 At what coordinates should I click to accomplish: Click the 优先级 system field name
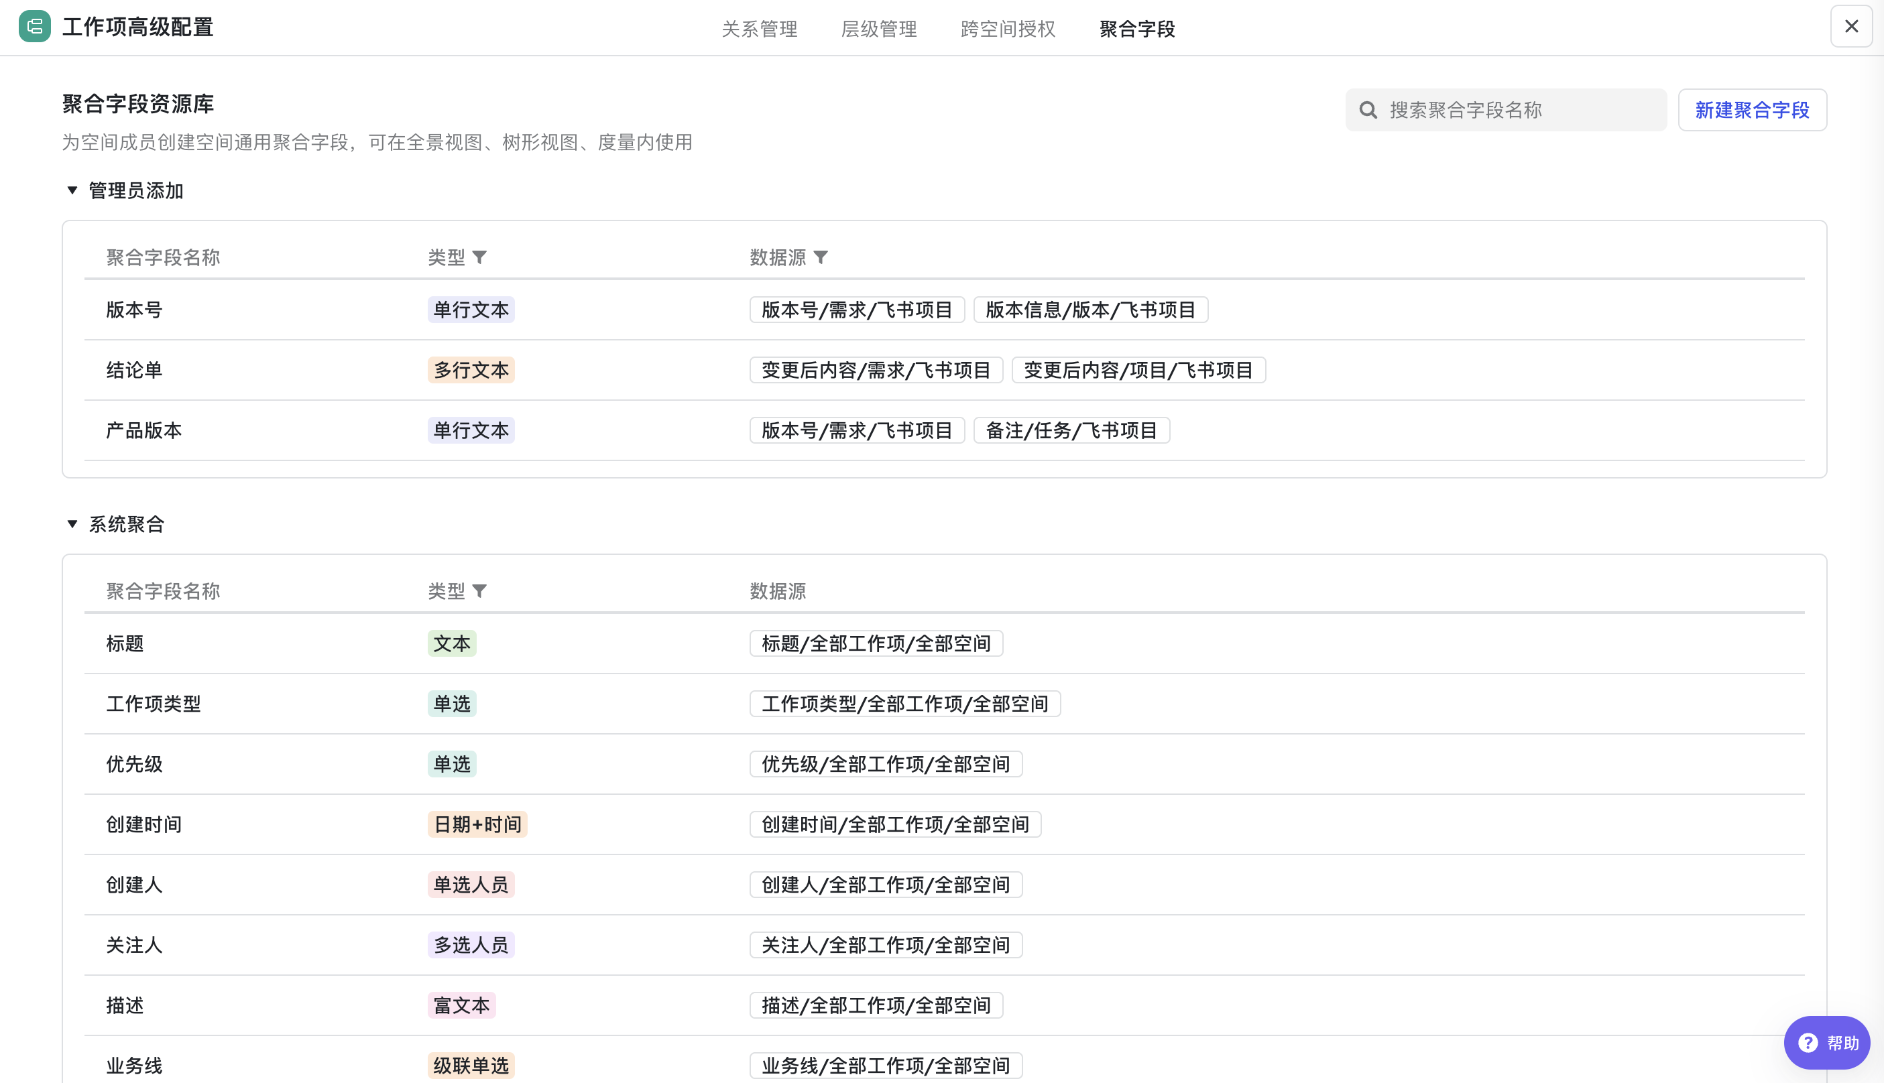135,764
